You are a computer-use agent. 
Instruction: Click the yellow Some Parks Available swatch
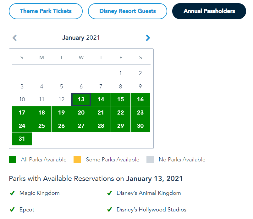pyautogui.click(x=77, y=160)
